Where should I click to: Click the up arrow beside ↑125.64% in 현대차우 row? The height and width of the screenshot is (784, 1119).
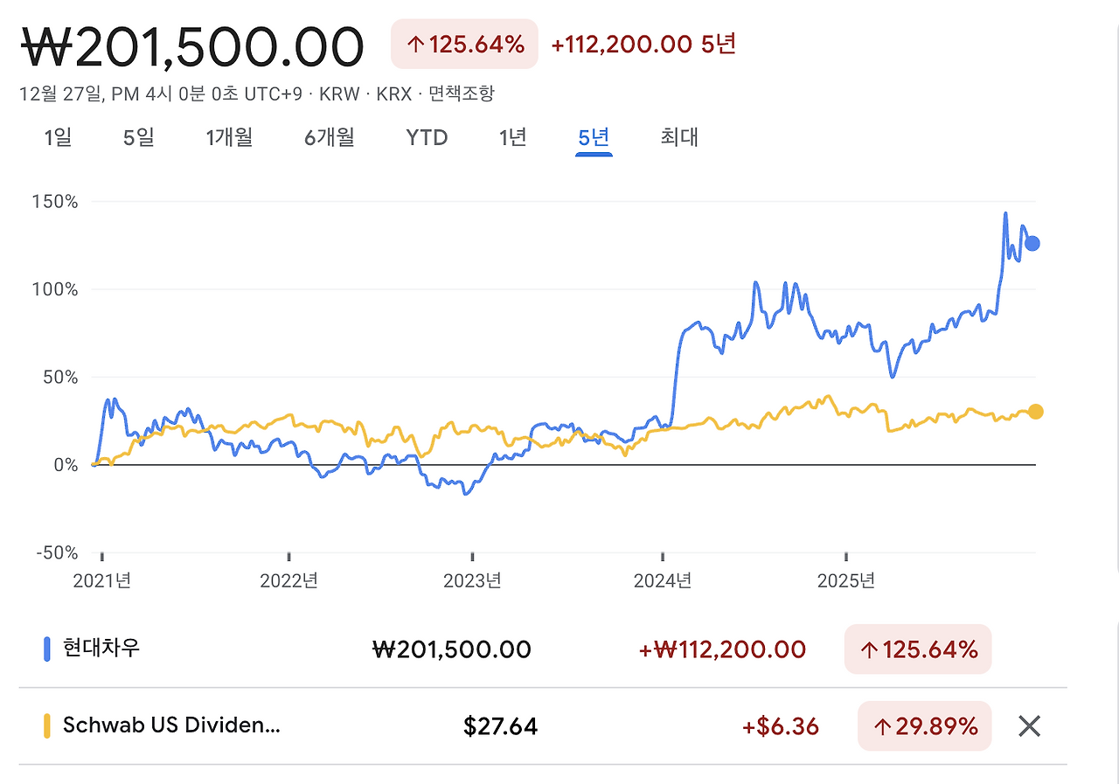(x=870, y=649)
